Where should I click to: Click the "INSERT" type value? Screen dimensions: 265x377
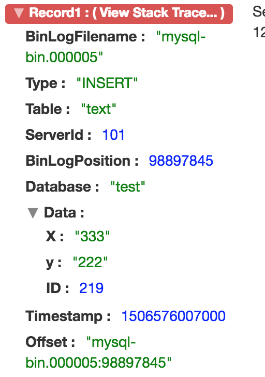tap(107, 83)
